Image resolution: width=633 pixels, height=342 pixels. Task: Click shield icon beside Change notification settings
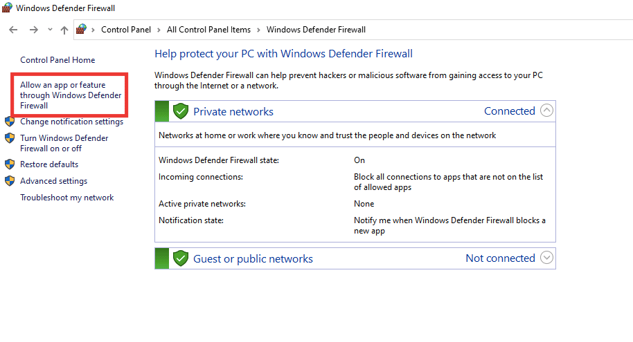(x=10, y=122)
